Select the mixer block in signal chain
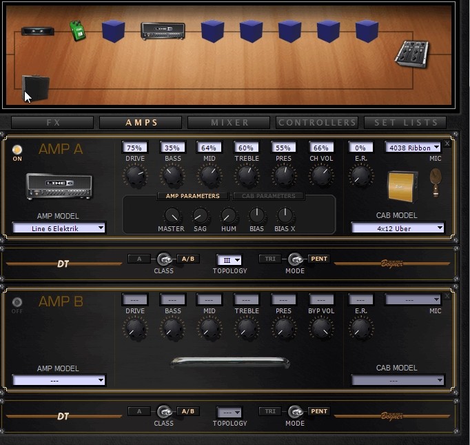 [412, 54]
